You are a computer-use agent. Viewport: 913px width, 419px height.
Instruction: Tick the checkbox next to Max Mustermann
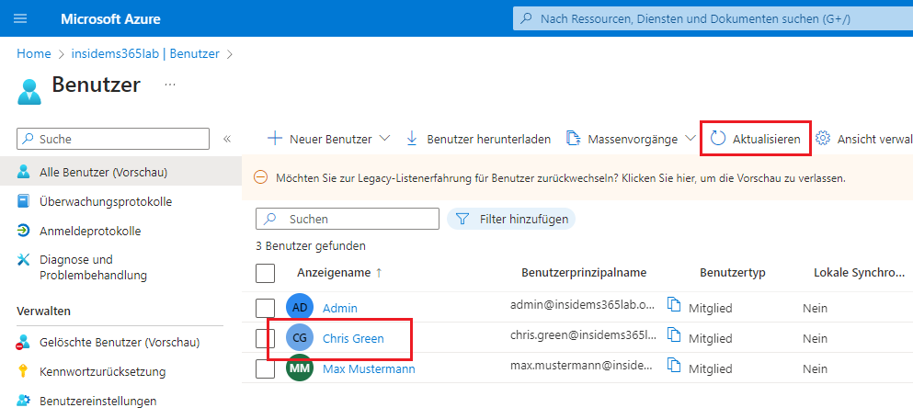click(x=265, y=369)
